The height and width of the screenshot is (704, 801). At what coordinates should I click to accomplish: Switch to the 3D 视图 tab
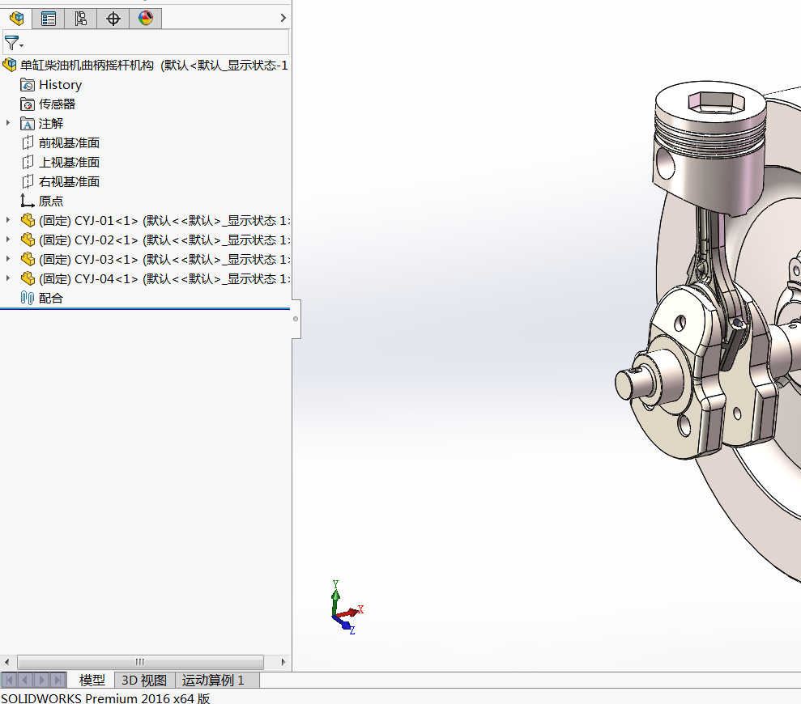coord(144,680)
